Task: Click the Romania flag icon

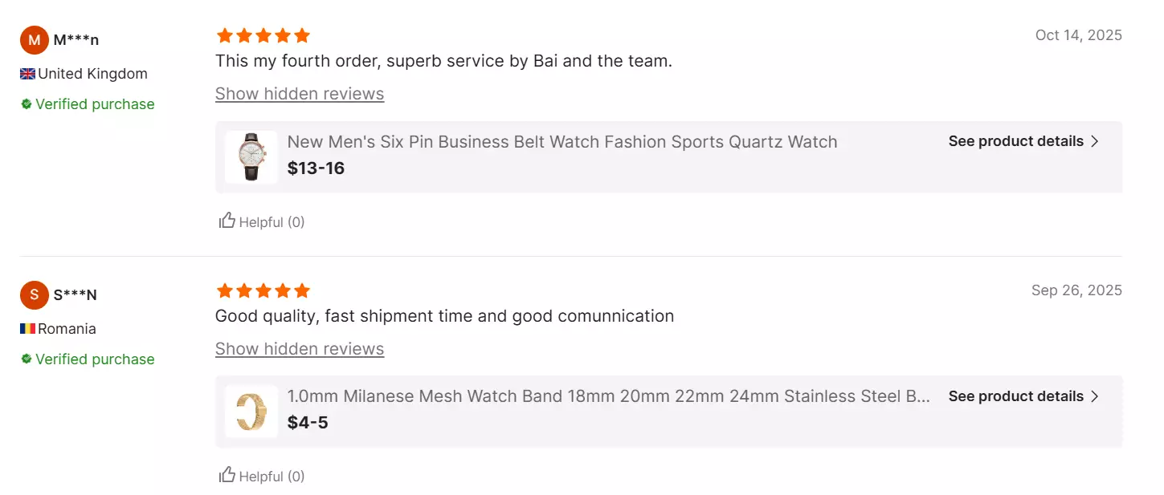Action: pyautogui.click(x=27, y=329)
